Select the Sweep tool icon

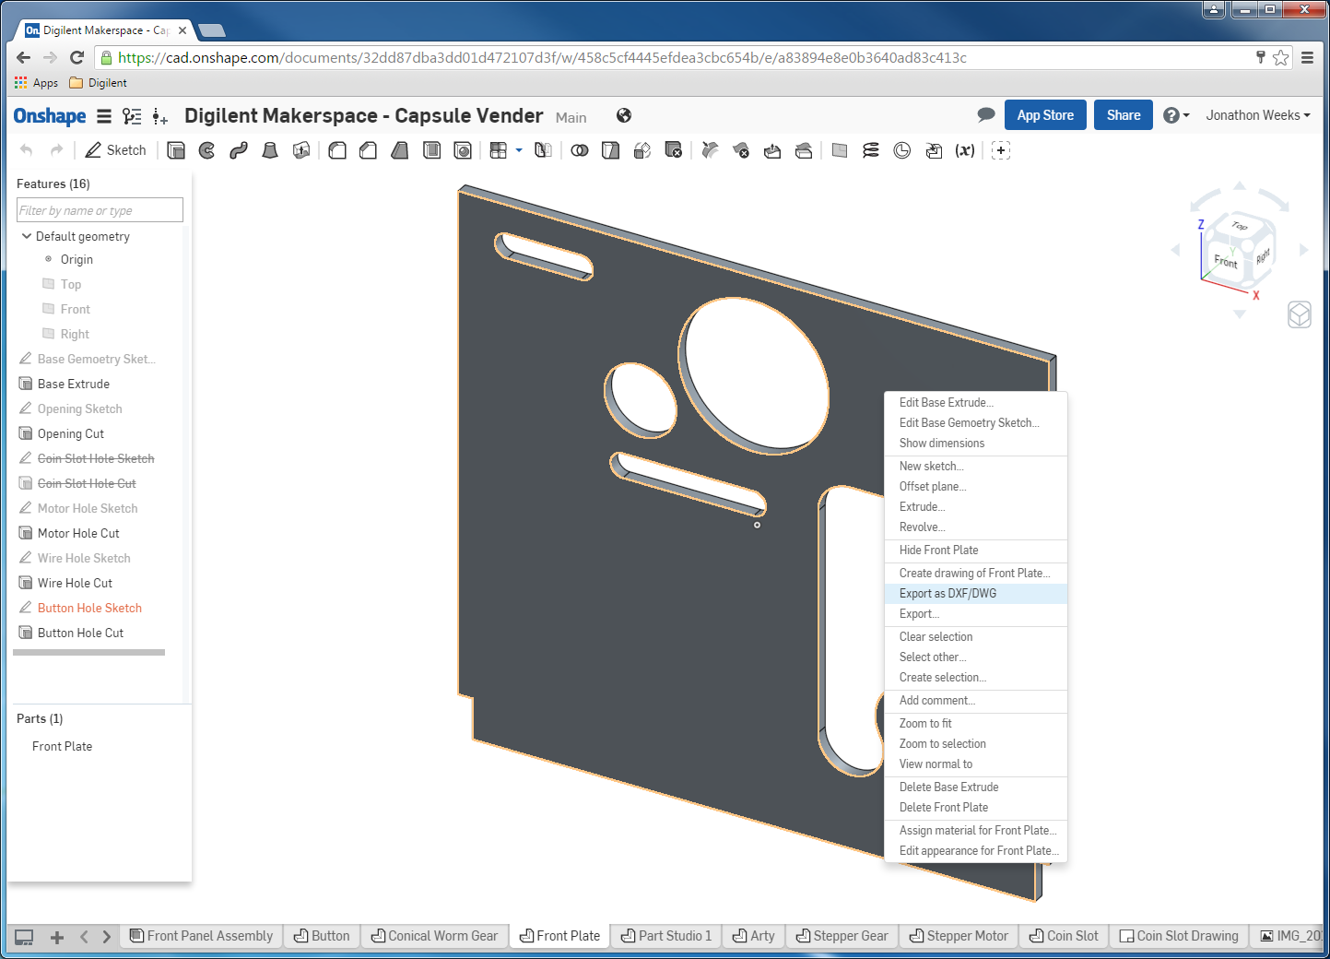[239, 150]
